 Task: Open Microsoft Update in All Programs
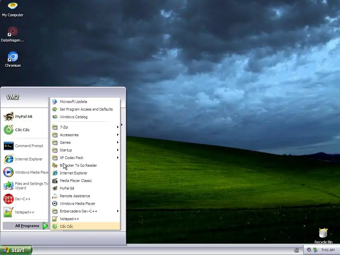pyautogui.click(x=85, y=102)
